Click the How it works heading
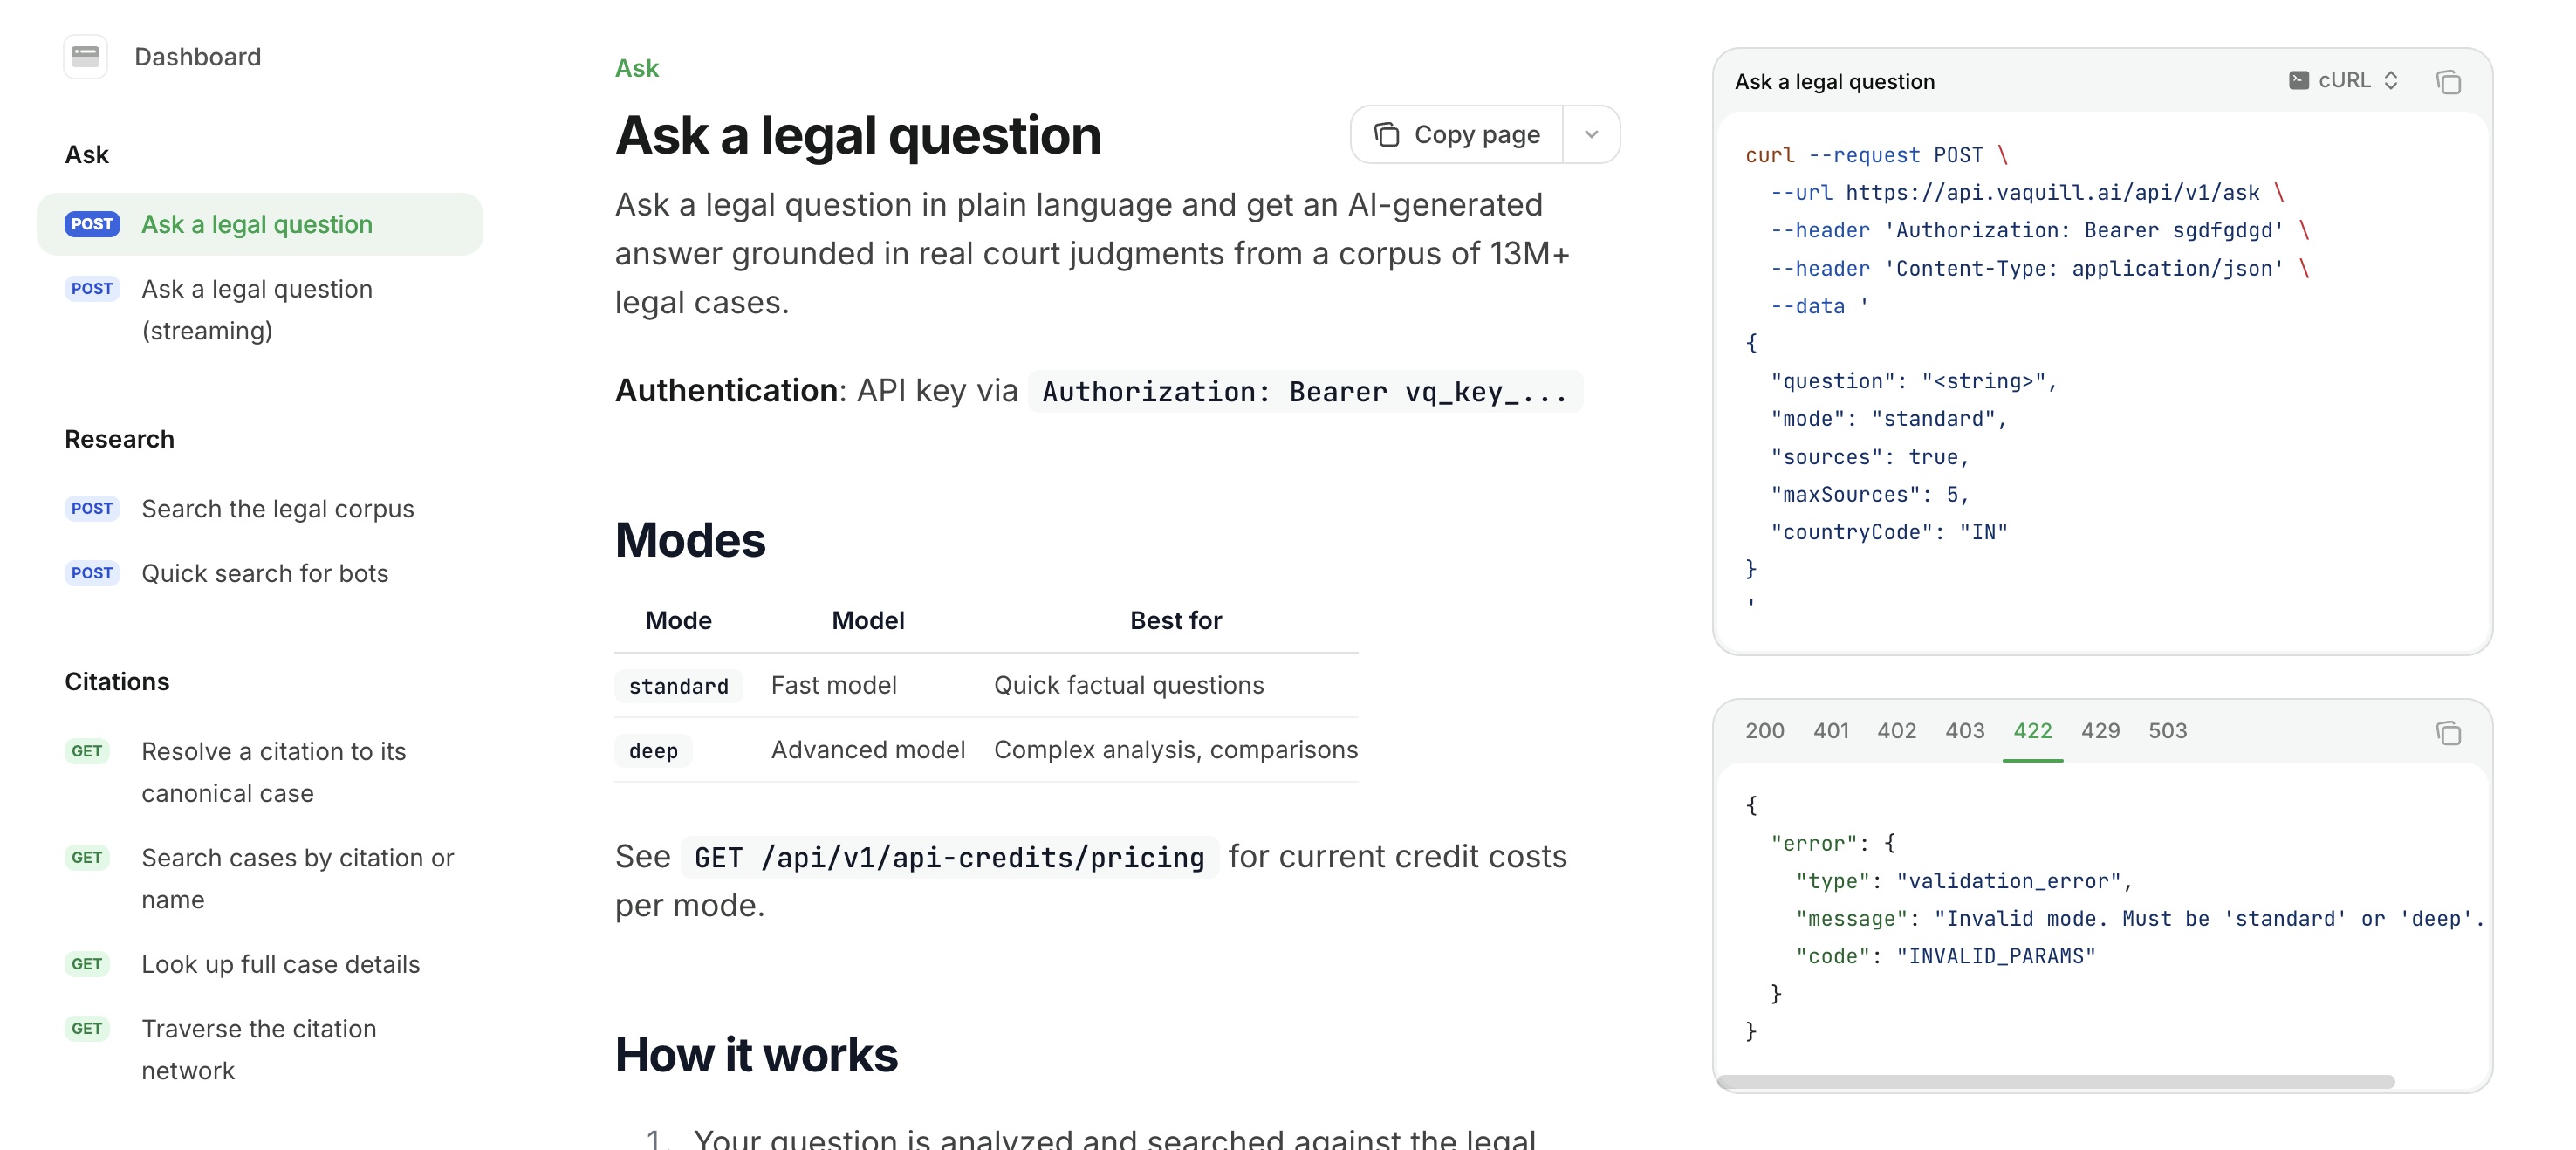This screenshot has width=2576, height=1150. click(756, 1055)
